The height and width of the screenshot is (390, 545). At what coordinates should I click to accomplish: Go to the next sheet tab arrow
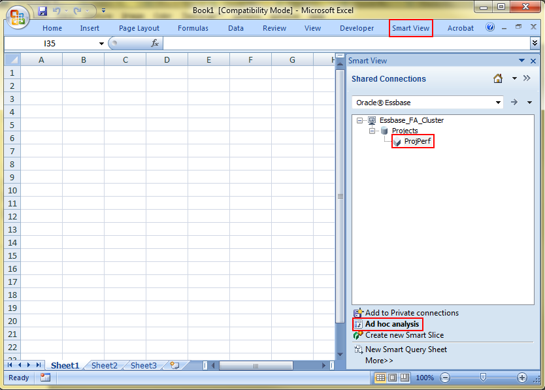(x=29, y=365)
